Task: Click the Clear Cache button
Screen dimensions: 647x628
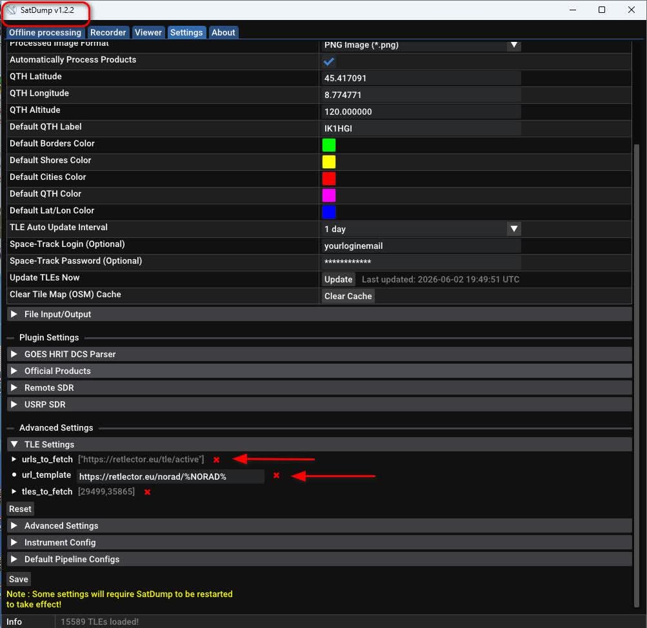Action: point(348,296)
